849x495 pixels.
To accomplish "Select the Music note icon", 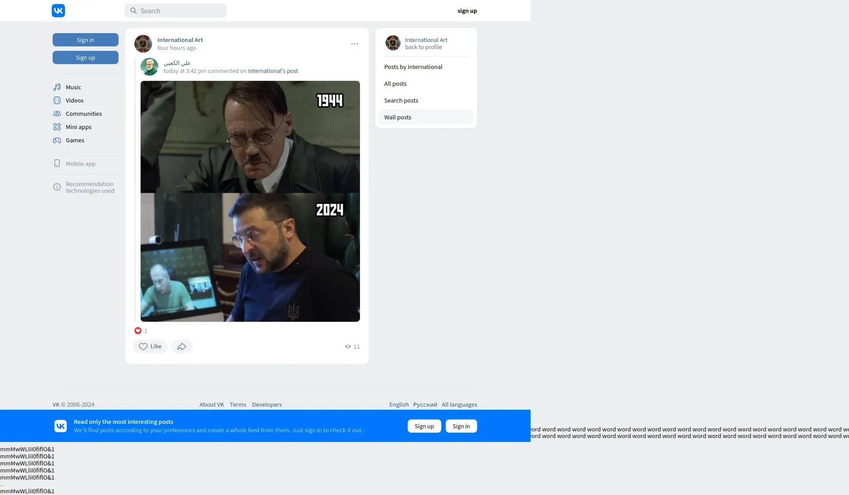I will pyautogui.click(x=57, y=87).
